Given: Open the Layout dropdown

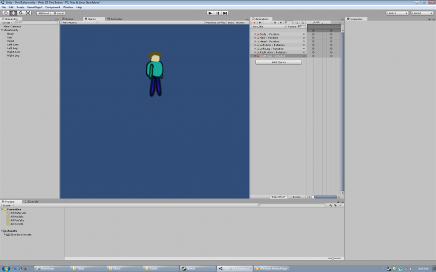Looking at the screenshot, I should (422, 13).
